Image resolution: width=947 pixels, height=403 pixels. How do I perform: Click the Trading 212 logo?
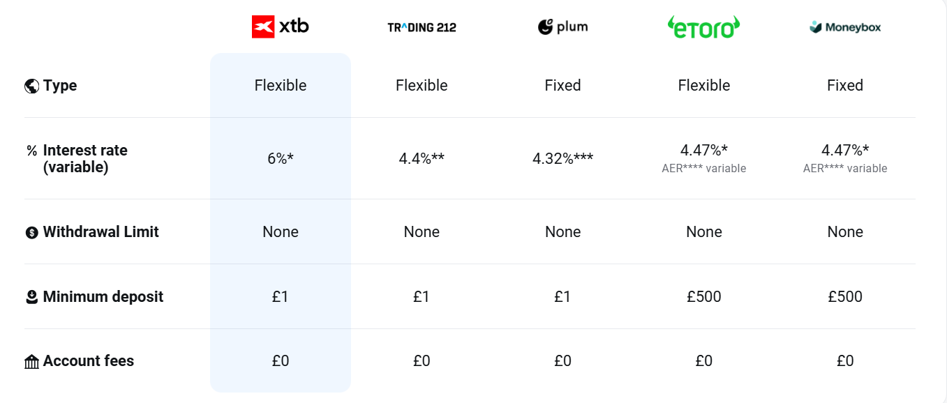pos(422,28)
